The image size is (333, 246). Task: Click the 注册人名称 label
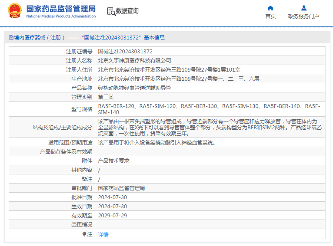click(x=79, y=61)
